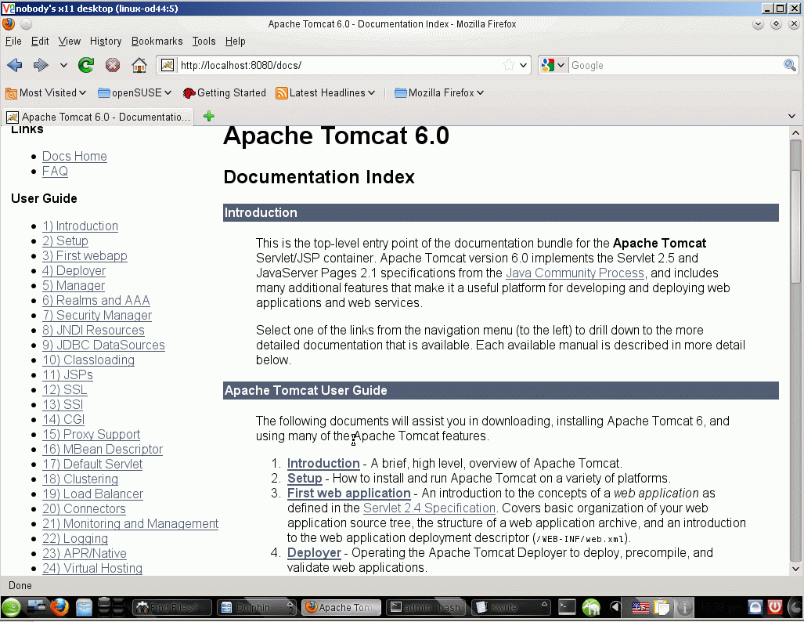
Task: Open the file manager panel icon
Action: pyautogui.click(x=84, y=608)
